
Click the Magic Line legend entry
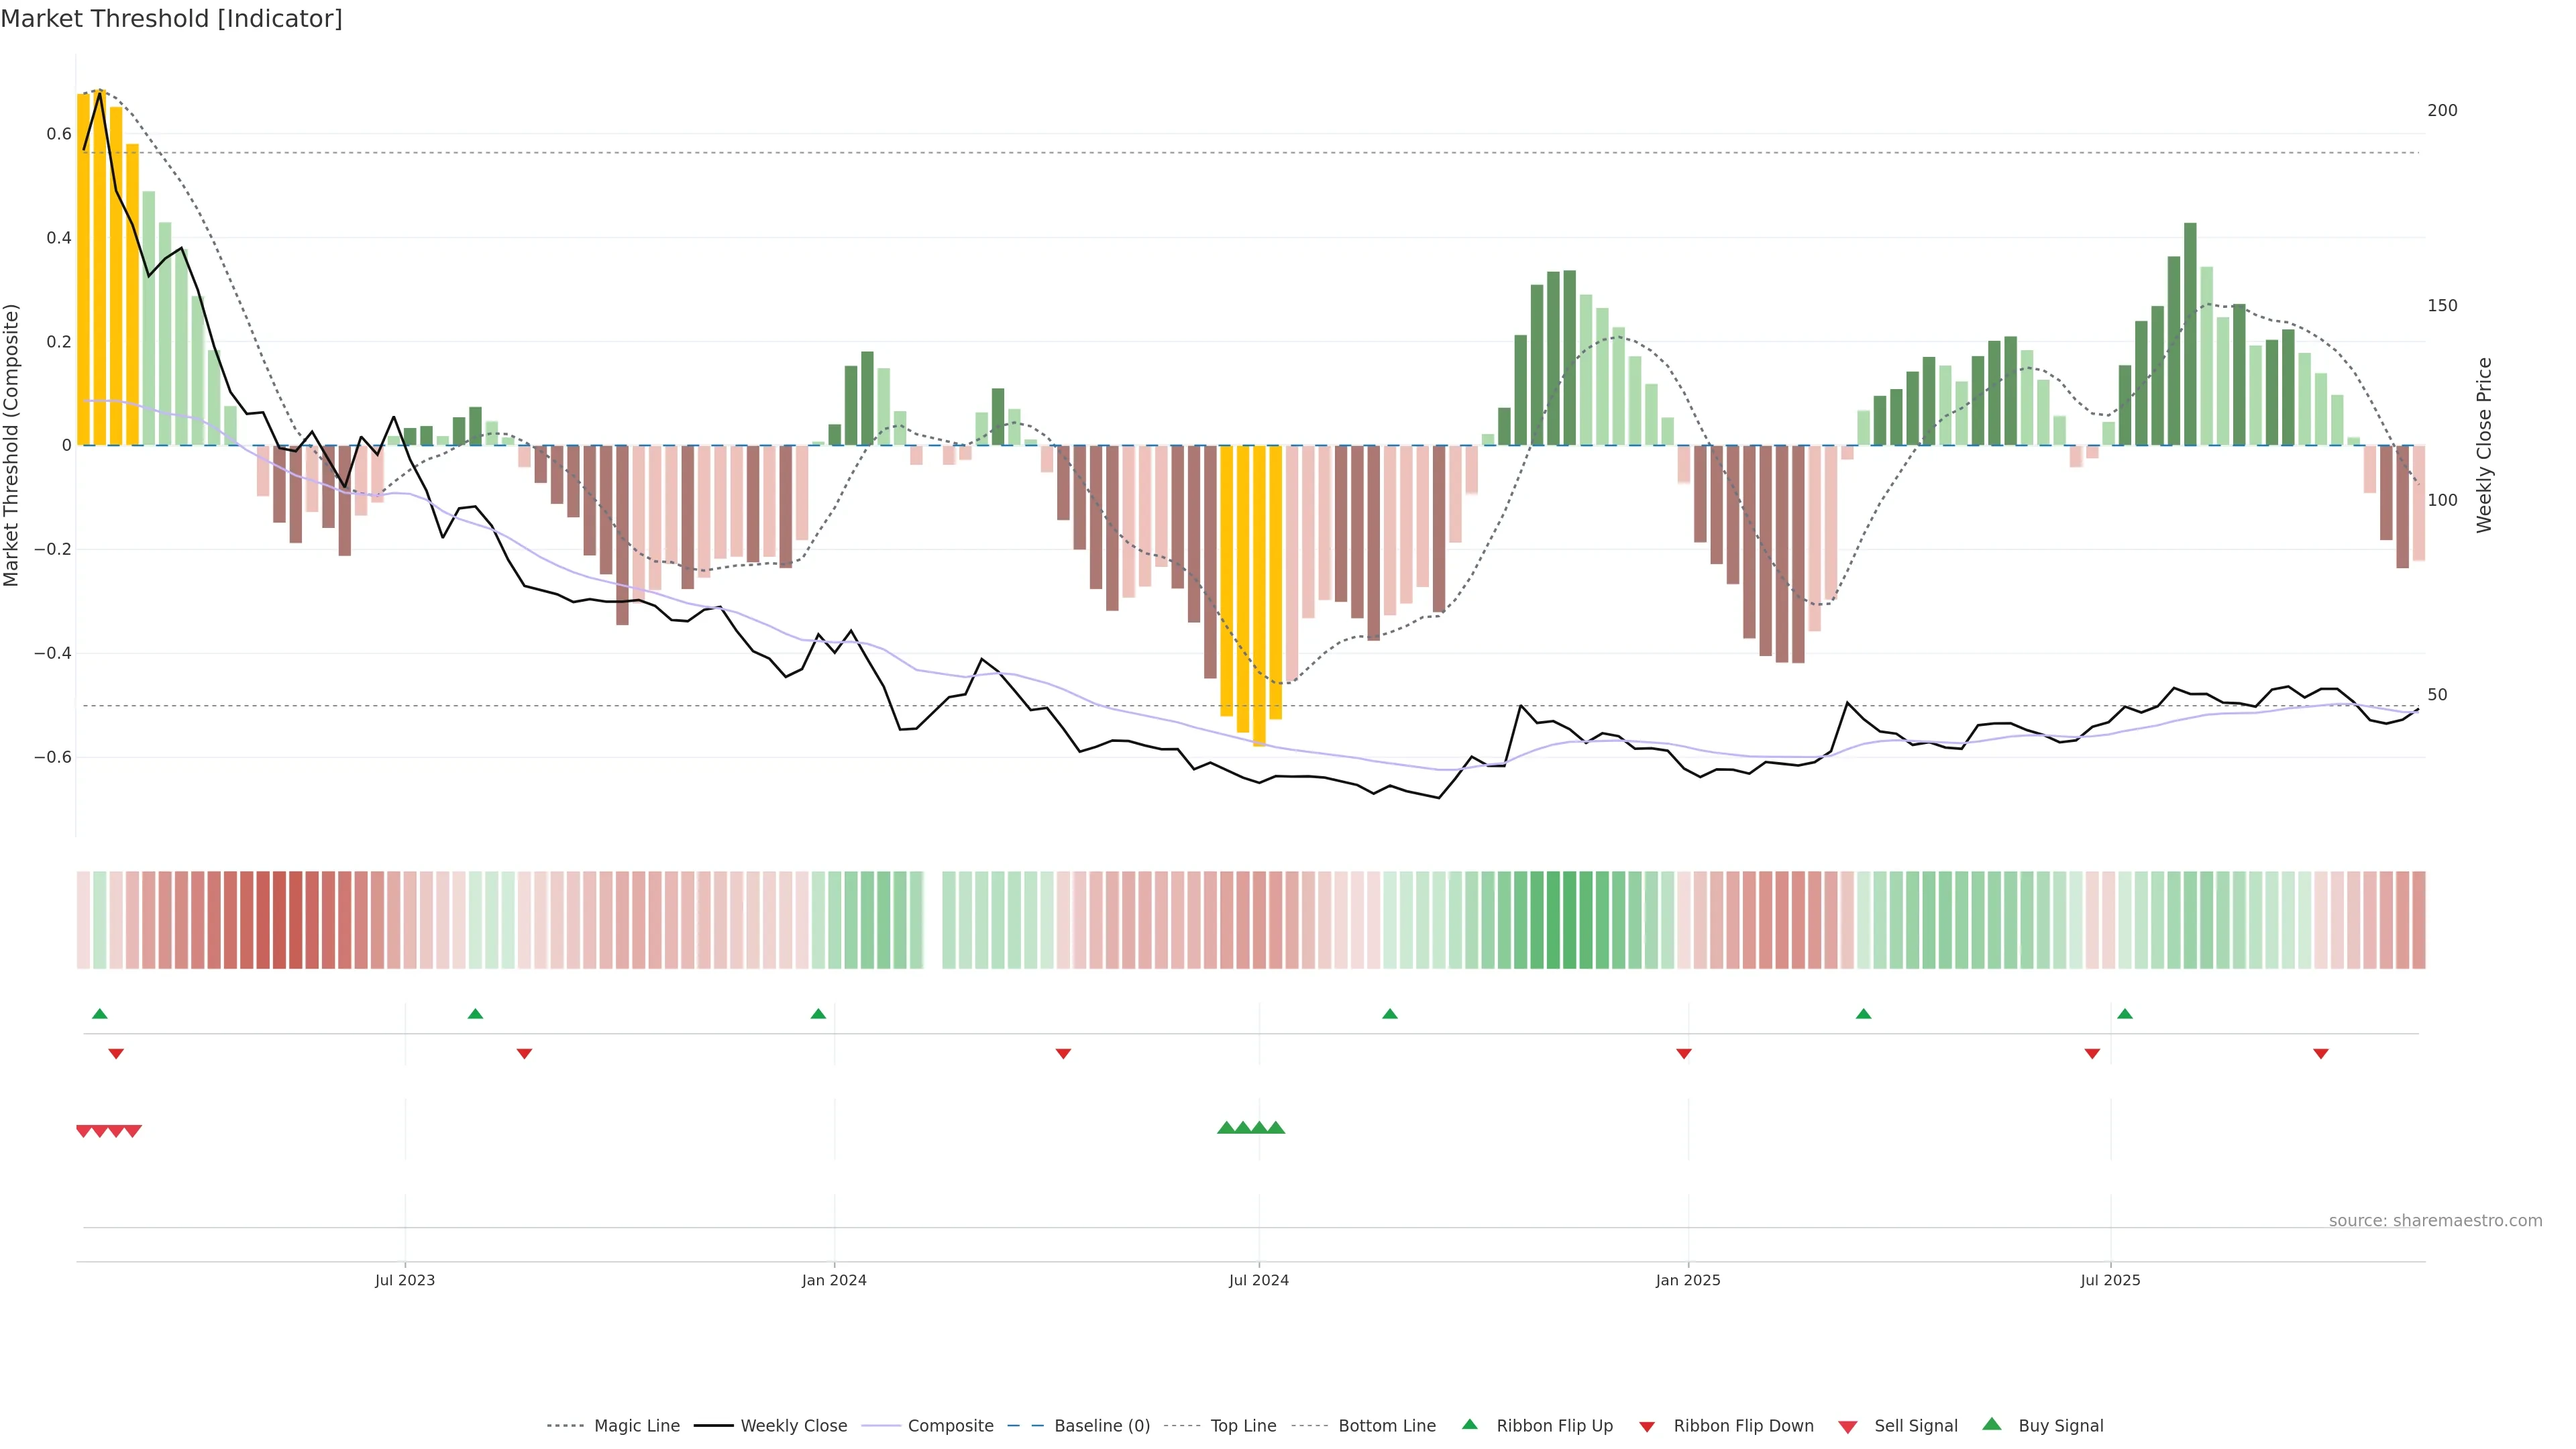coord(636,1425)
